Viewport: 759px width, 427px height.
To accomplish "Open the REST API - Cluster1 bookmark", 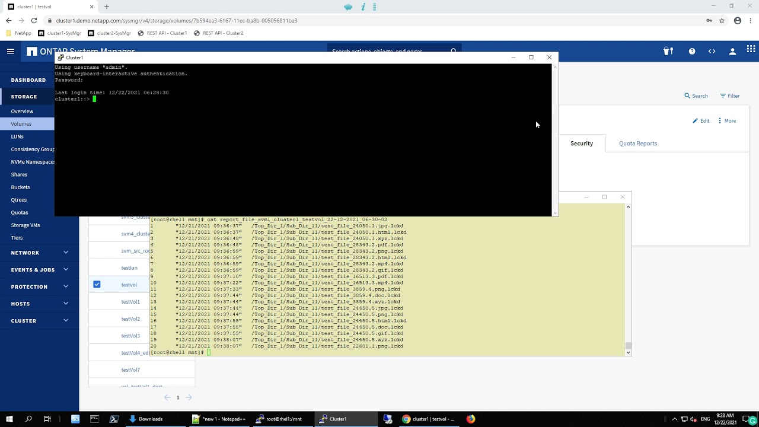I will coord(162,33).
